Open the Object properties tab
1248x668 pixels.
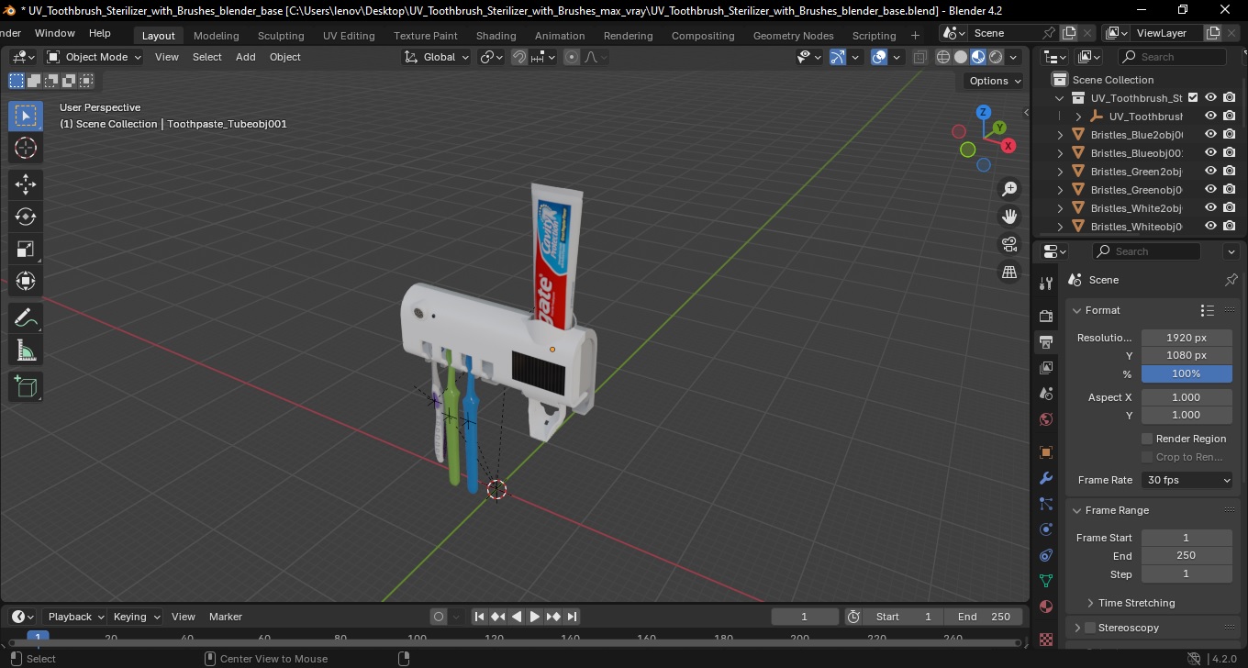pyautogui.click(x=1046, y=452)
